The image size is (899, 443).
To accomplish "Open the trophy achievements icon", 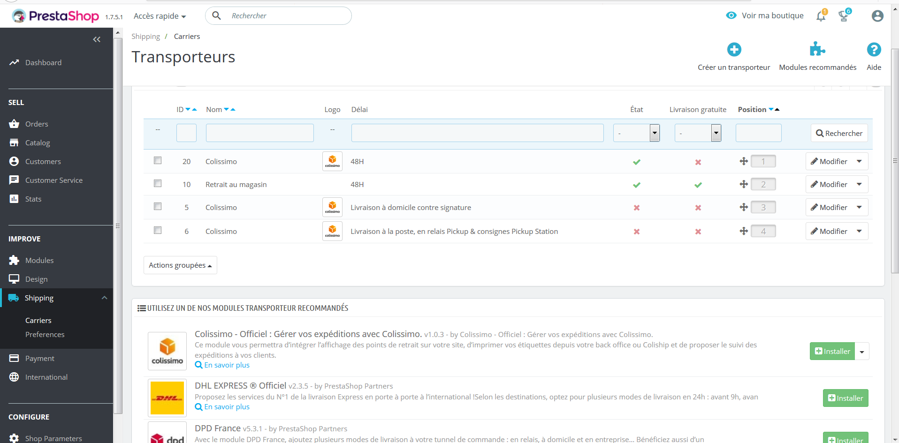I will (x=844, y=16).
